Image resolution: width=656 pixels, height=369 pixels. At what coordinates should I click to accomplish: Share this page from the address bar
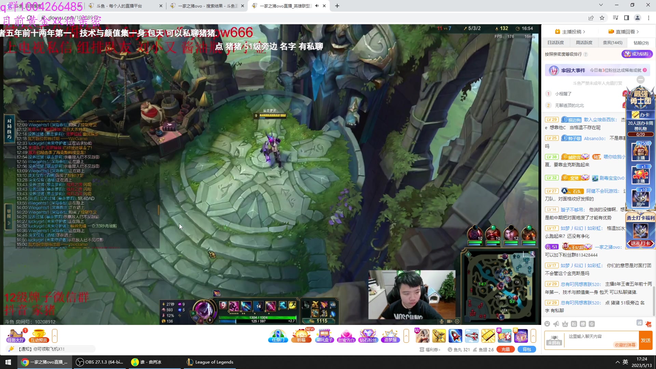[591, 18]
